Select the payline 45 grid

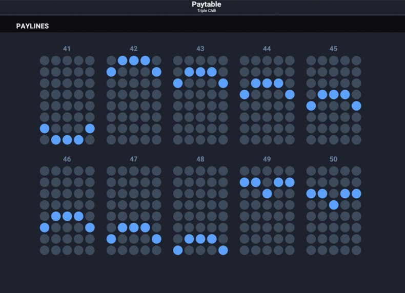click(x=334, y=100)
